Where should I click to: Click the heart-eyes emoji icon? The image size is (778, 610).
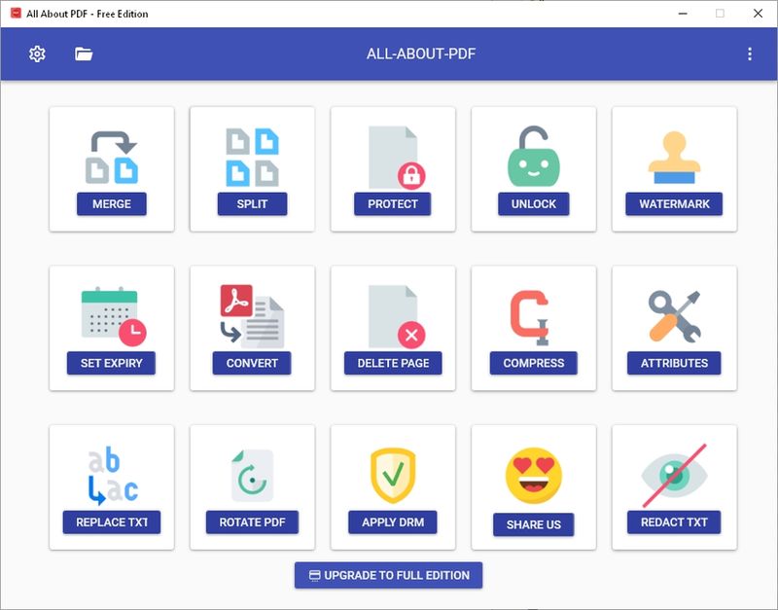click(x=533, y=476)
